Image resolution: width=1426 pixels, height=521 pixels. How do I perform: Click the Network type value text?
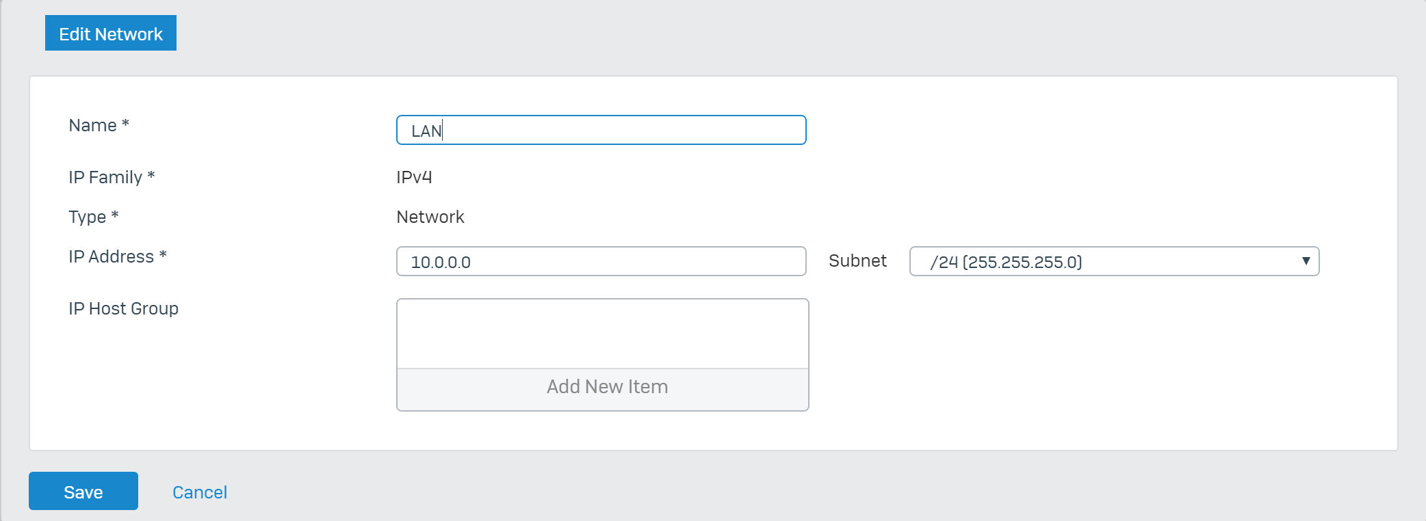coord(430,217)
